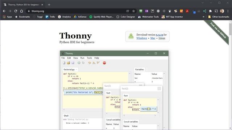
Task: Open the Color Designer bookmark
Action: (126, 17)
